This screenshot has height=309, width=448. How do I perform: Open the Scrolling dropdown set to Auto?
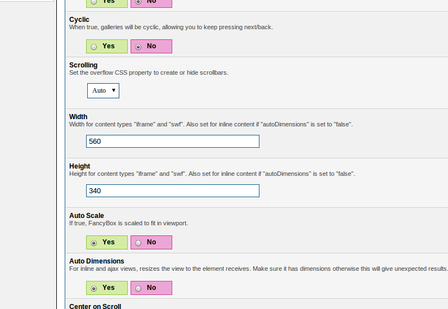103,90
